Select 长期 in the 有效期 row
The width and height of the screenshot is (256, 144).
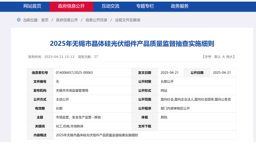59,108
